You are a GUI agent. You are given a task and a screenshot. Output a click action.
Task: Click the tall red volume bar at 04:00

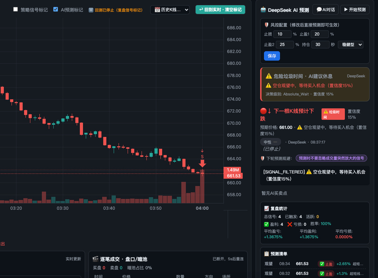[202, 186]
